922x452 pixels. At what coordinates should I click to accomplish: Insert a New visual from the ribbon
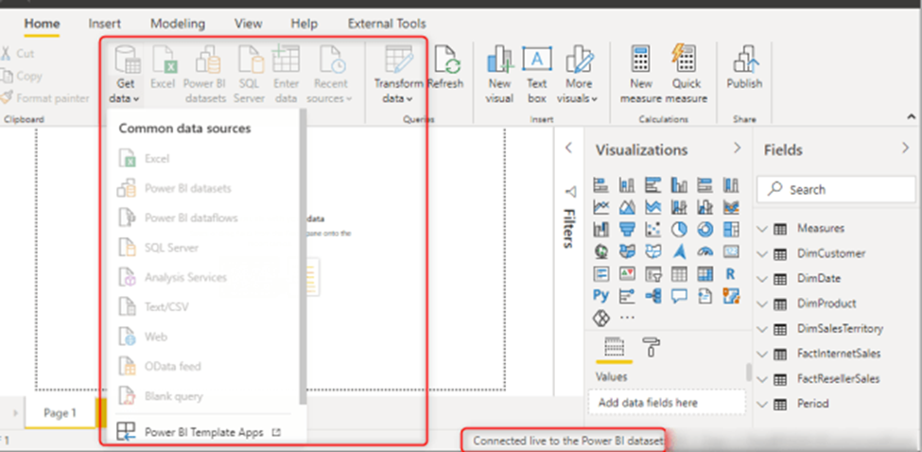(x=499, y=75)
